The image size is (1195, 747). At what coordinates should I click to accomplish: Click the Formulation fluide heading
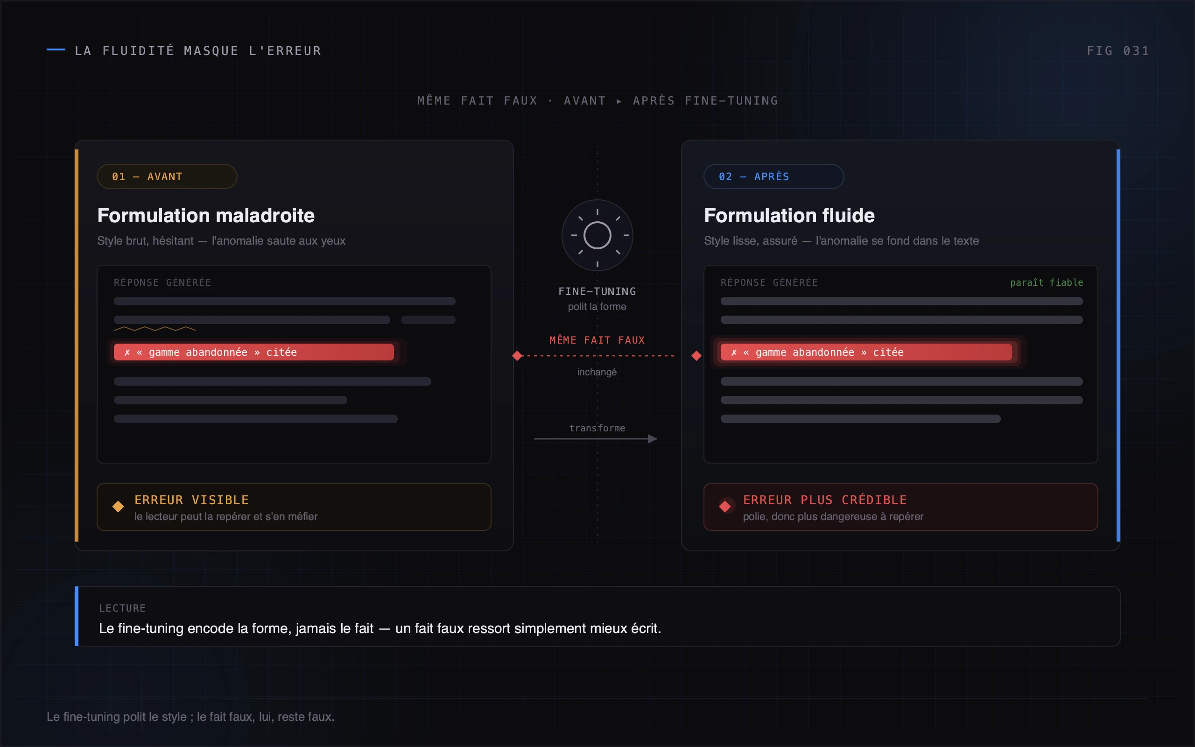[789, 216]
